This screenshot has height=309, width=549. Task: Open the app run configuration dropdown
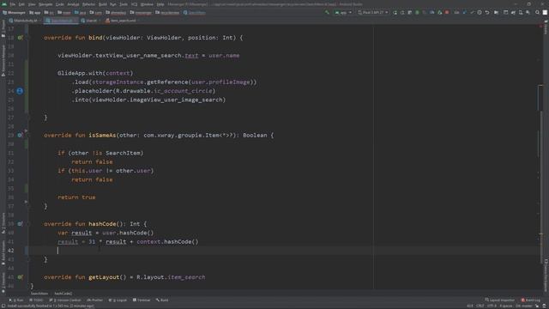tap(343, 12)
